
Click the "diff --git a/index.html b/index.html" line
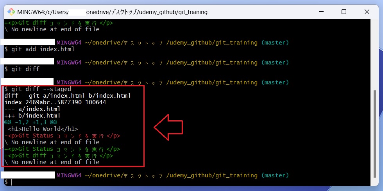coord(67,96)
